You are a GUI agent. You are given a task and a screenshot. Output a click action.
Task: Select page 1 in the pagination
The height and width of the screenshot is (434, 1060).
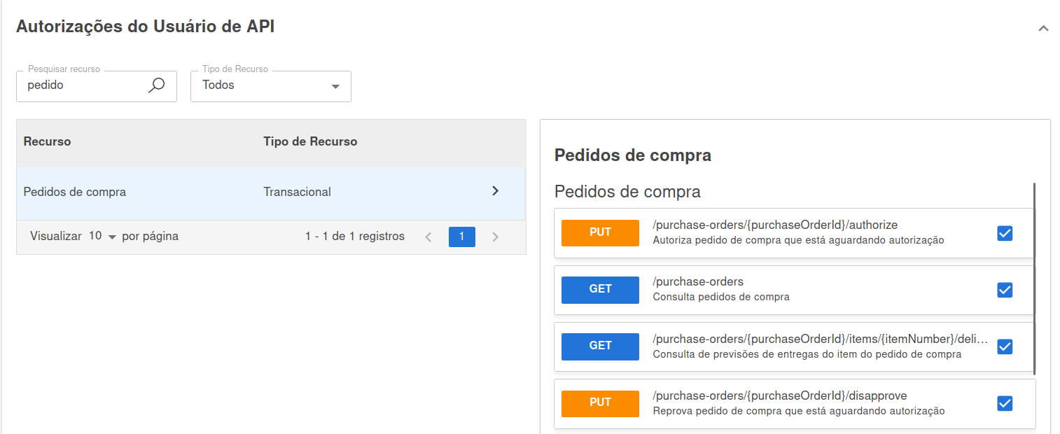(462, 237)
